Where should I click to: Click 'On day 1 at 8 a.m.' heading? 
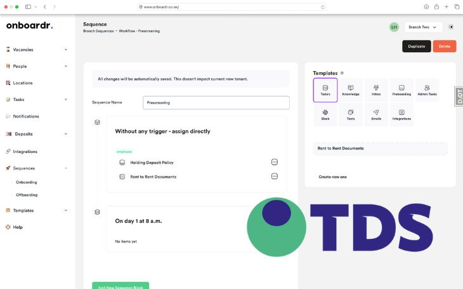coord(138,221)
